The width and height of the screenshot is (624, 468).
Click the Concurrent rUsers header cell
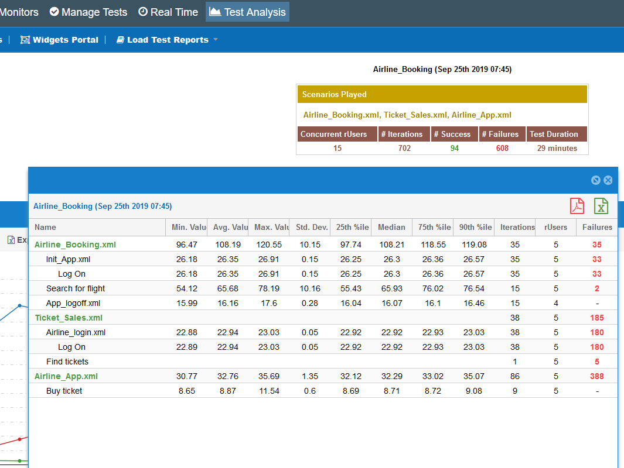tap(337, 135)
